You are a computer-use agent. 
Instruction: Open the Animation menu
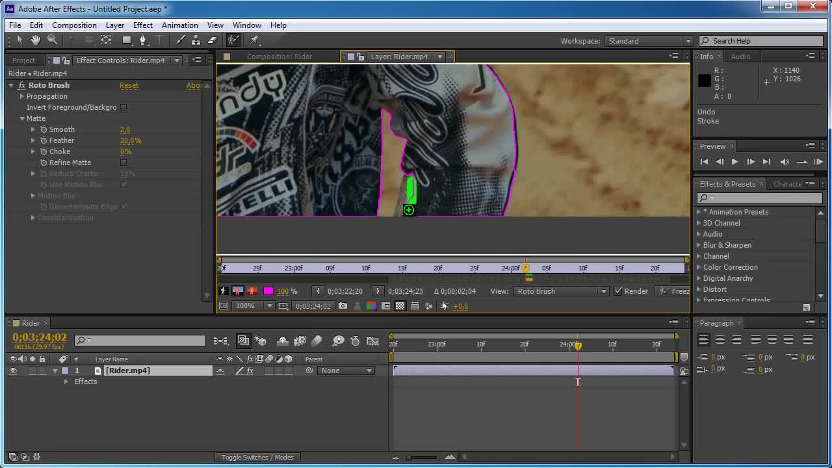coord(180,25)
